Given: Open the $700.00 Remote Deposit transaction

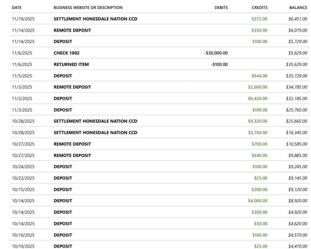Looking at the screenshot, I should [x=72, y=144].
